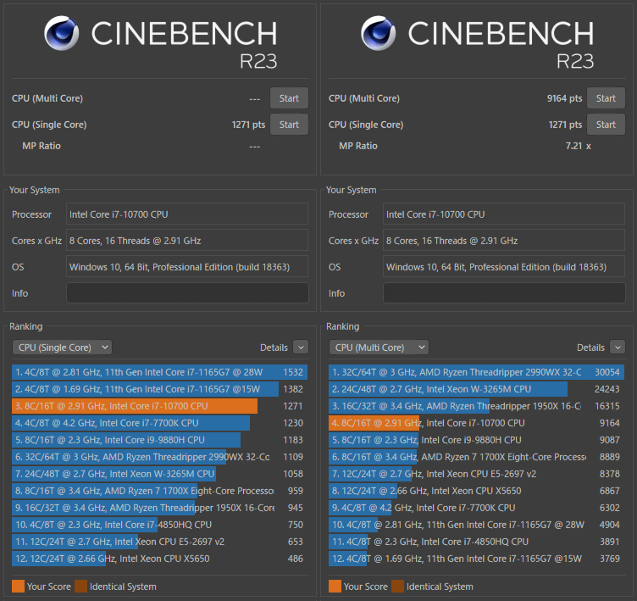Click the brown Identical System swatch in right legend

coord(398,586)
